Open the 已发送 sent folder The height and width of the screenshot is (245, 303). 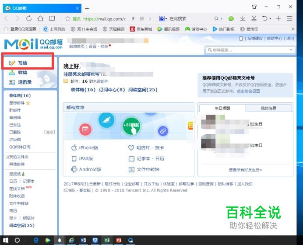[x=15, y=125]
